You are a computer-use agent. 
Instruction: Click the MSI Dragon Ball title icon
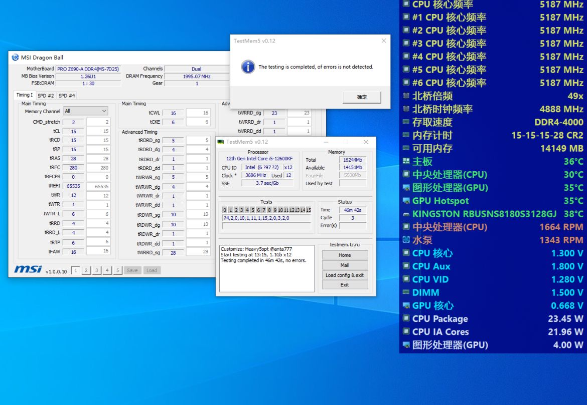tap(16, 58)
